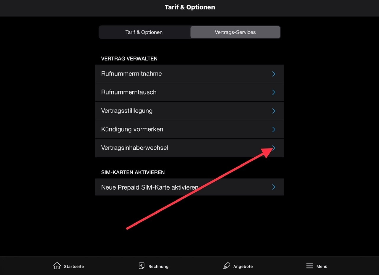Go to Startseite label in bottom bar
The width and height of the screenshot is (379, 275).
pos(74,266)
